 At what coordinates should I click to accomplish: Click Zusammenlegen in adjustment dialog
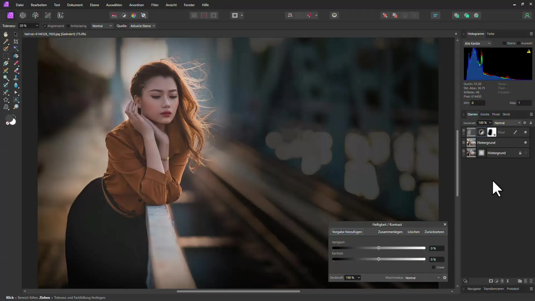click(x=390, y=232)
